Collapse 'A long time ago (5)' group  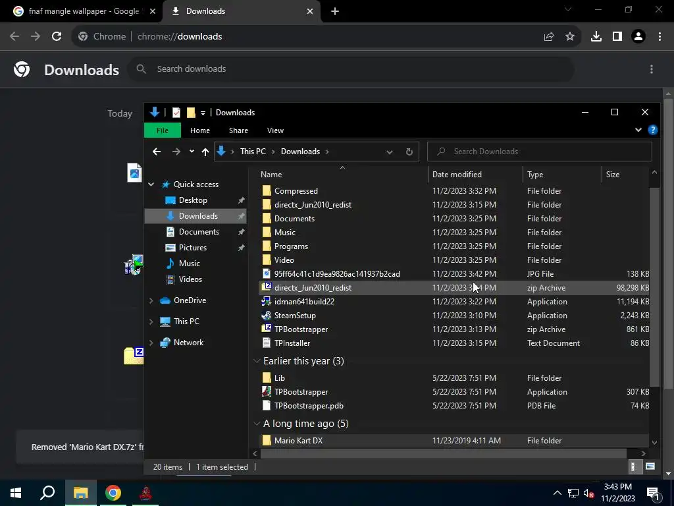tap(257, 424)
